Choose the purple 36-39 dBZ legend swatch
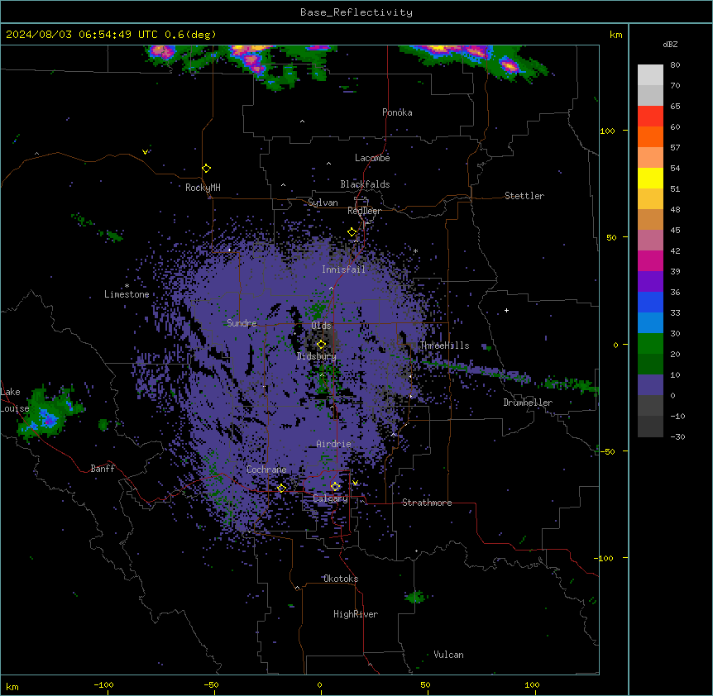 tap(650, 282)
